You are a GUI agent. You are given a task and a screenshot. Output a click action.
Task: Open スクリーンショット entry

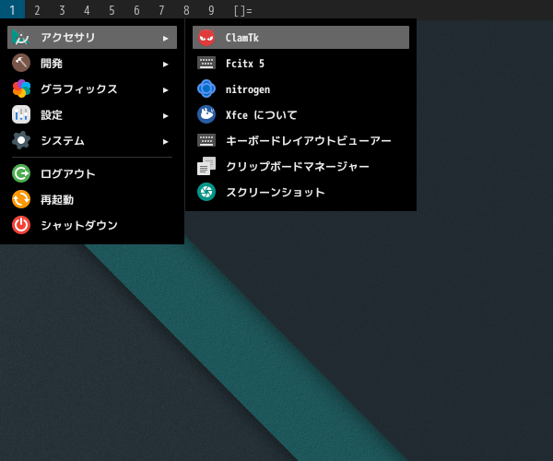(x=300, y=192)
